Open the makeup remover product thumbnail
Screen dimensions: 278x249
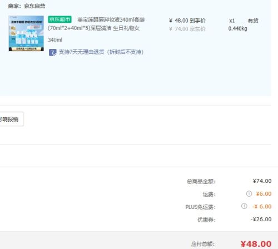(26, 33)
